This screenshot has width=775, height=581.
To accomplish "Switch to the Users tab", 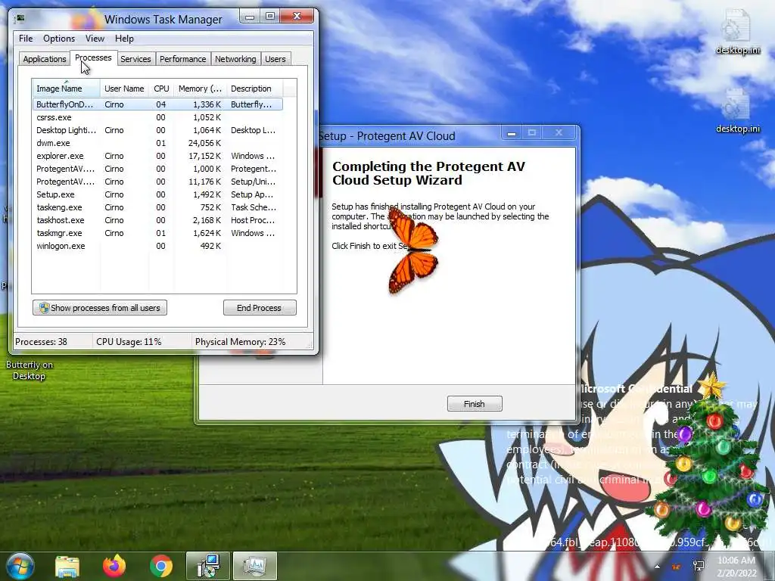I will (x=275, y=59).
